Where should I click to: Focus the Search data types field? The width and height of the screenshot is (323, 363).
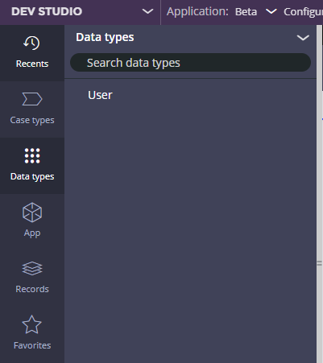pos(190,63)
